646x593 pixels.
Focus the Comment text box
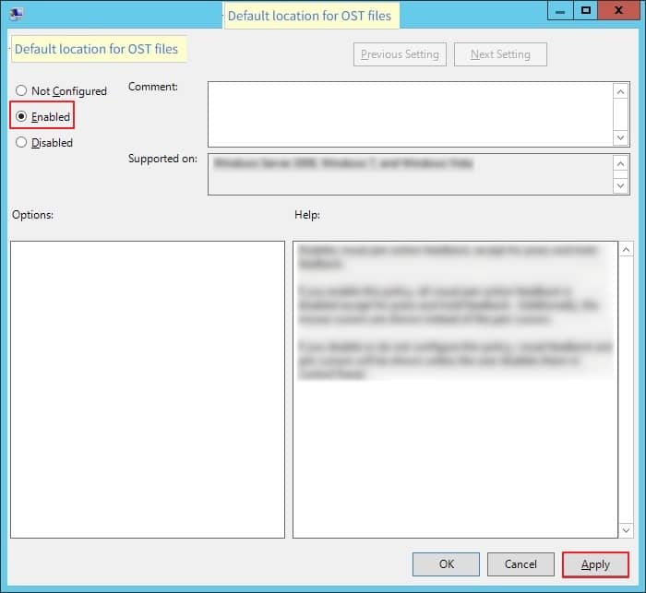411,114
